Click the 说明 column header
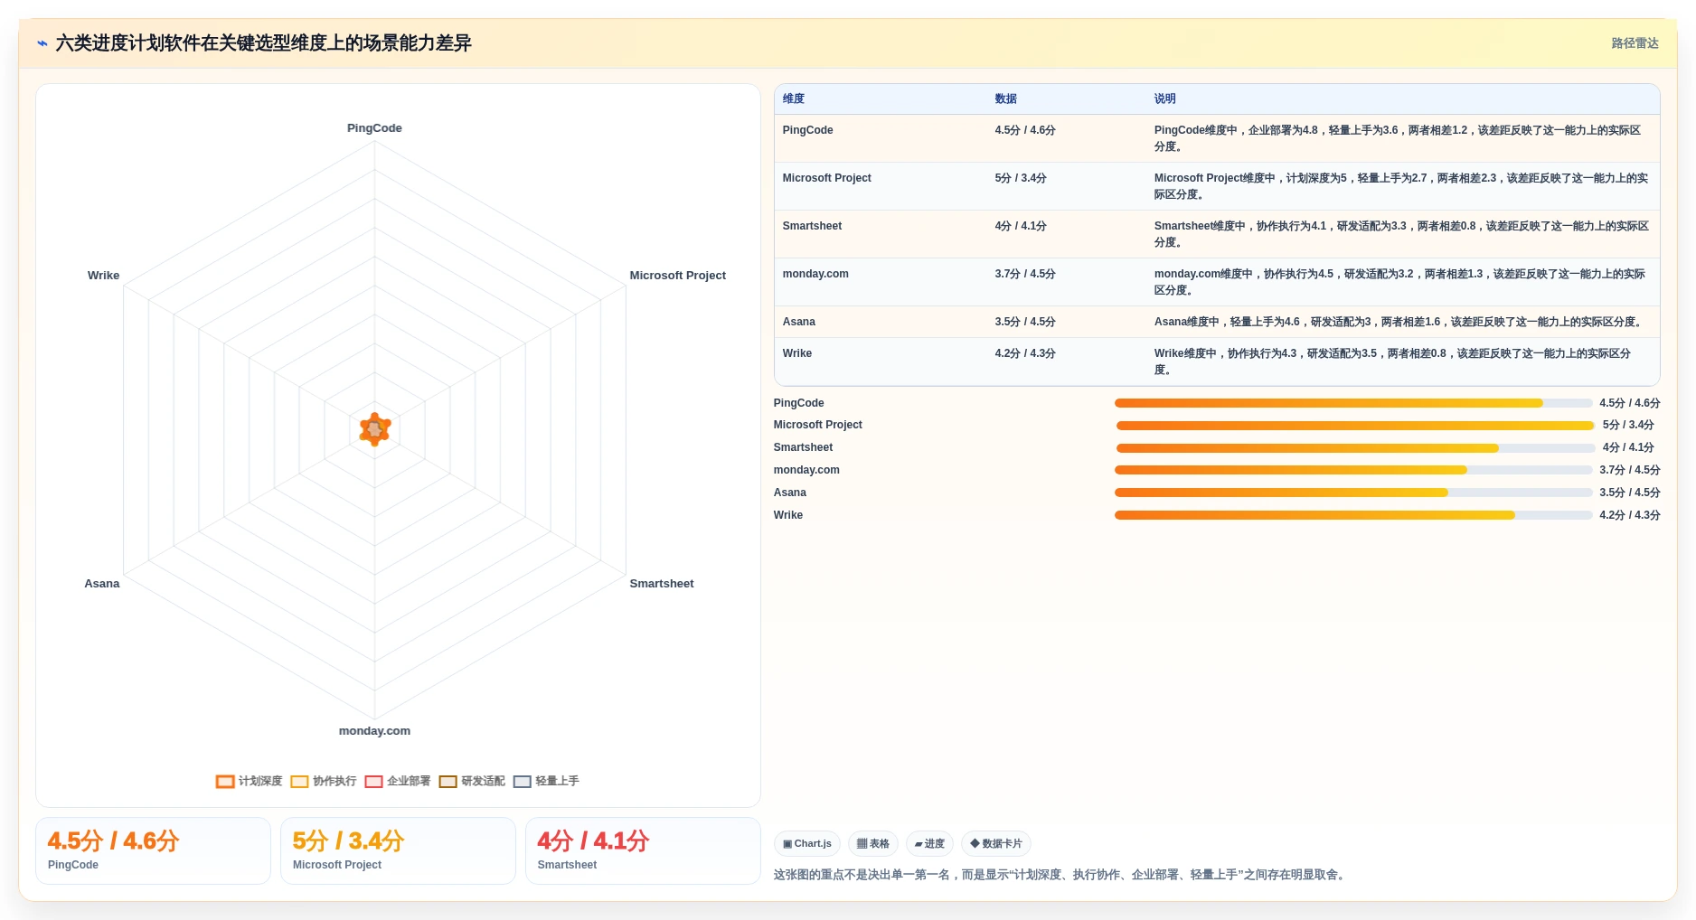This screenshot has width=1696, height=920. (x=1165, y=99)
